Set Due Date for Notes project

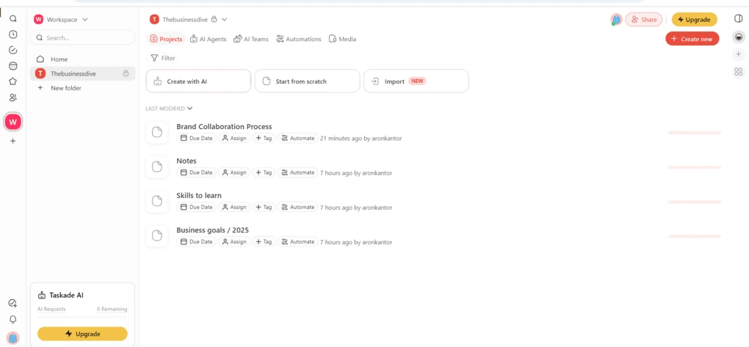pos(196,172)
